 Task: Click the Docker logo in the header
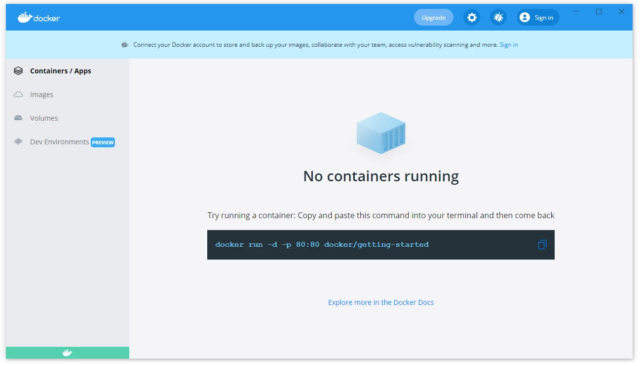pos(39,18)
